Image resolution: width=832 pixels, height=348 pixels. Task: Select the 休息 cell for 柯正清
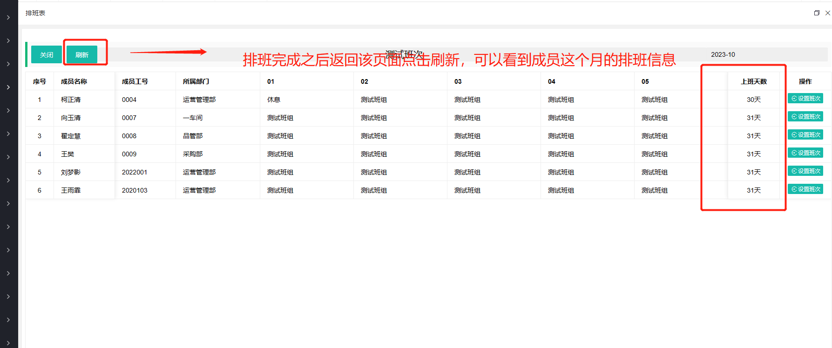point(274,100)
